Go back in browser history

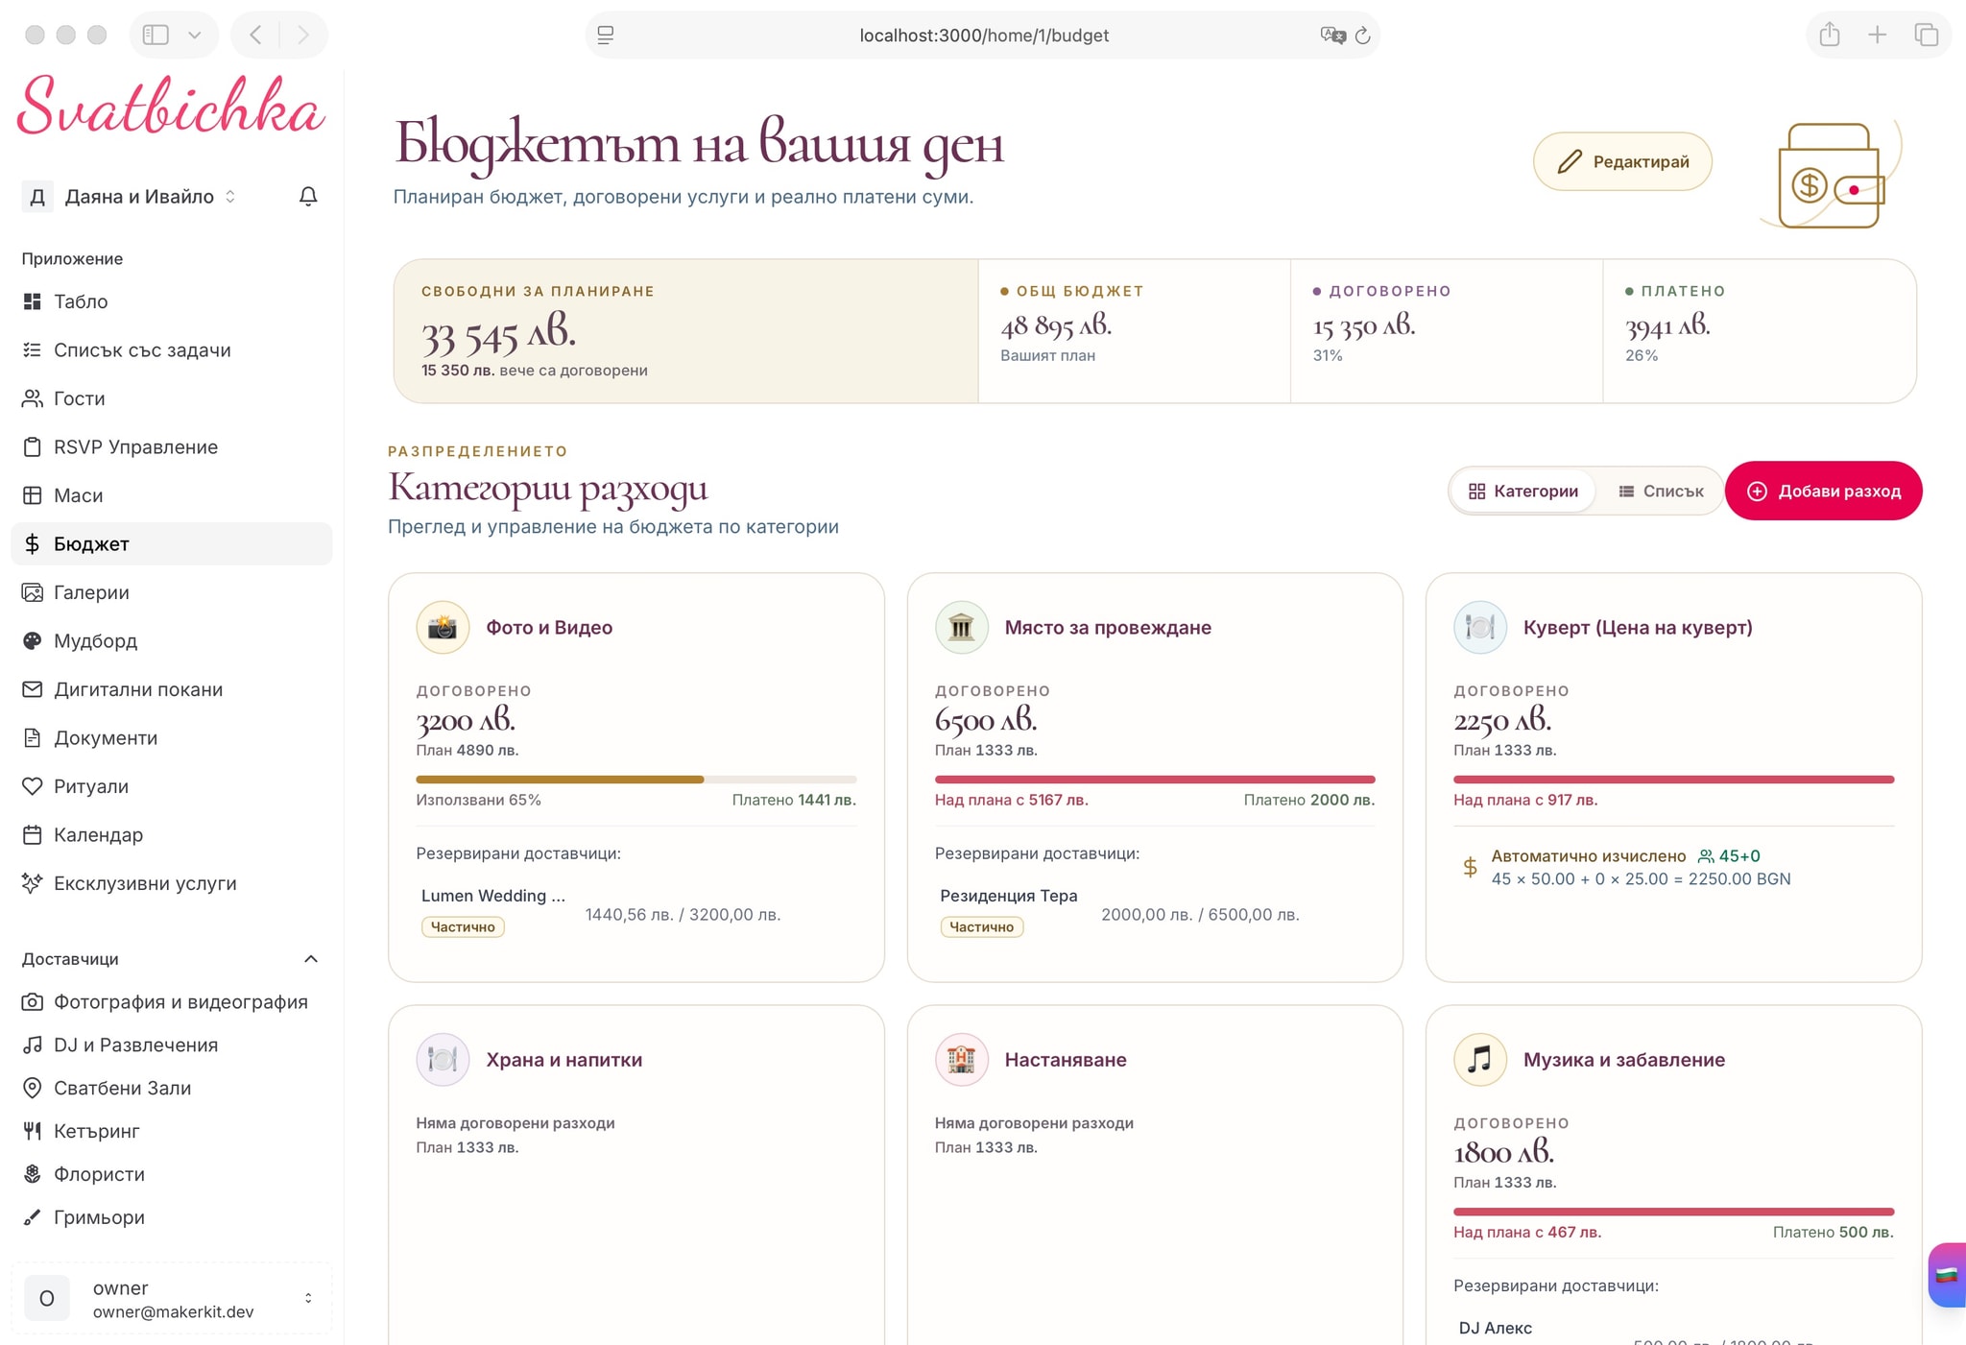click(255, 36)
